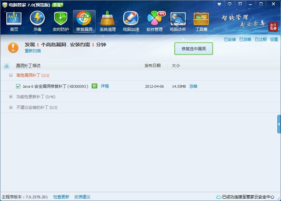Click 检查更新 in the status bar
281x201 pixels.
click(61, 197)
